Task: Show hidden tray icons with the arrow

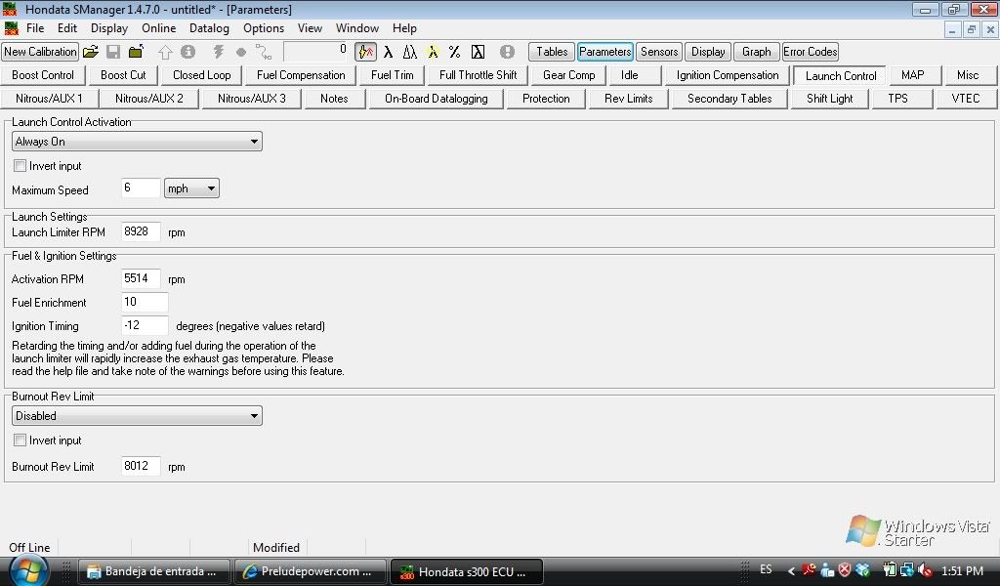Action: point(791,570)
